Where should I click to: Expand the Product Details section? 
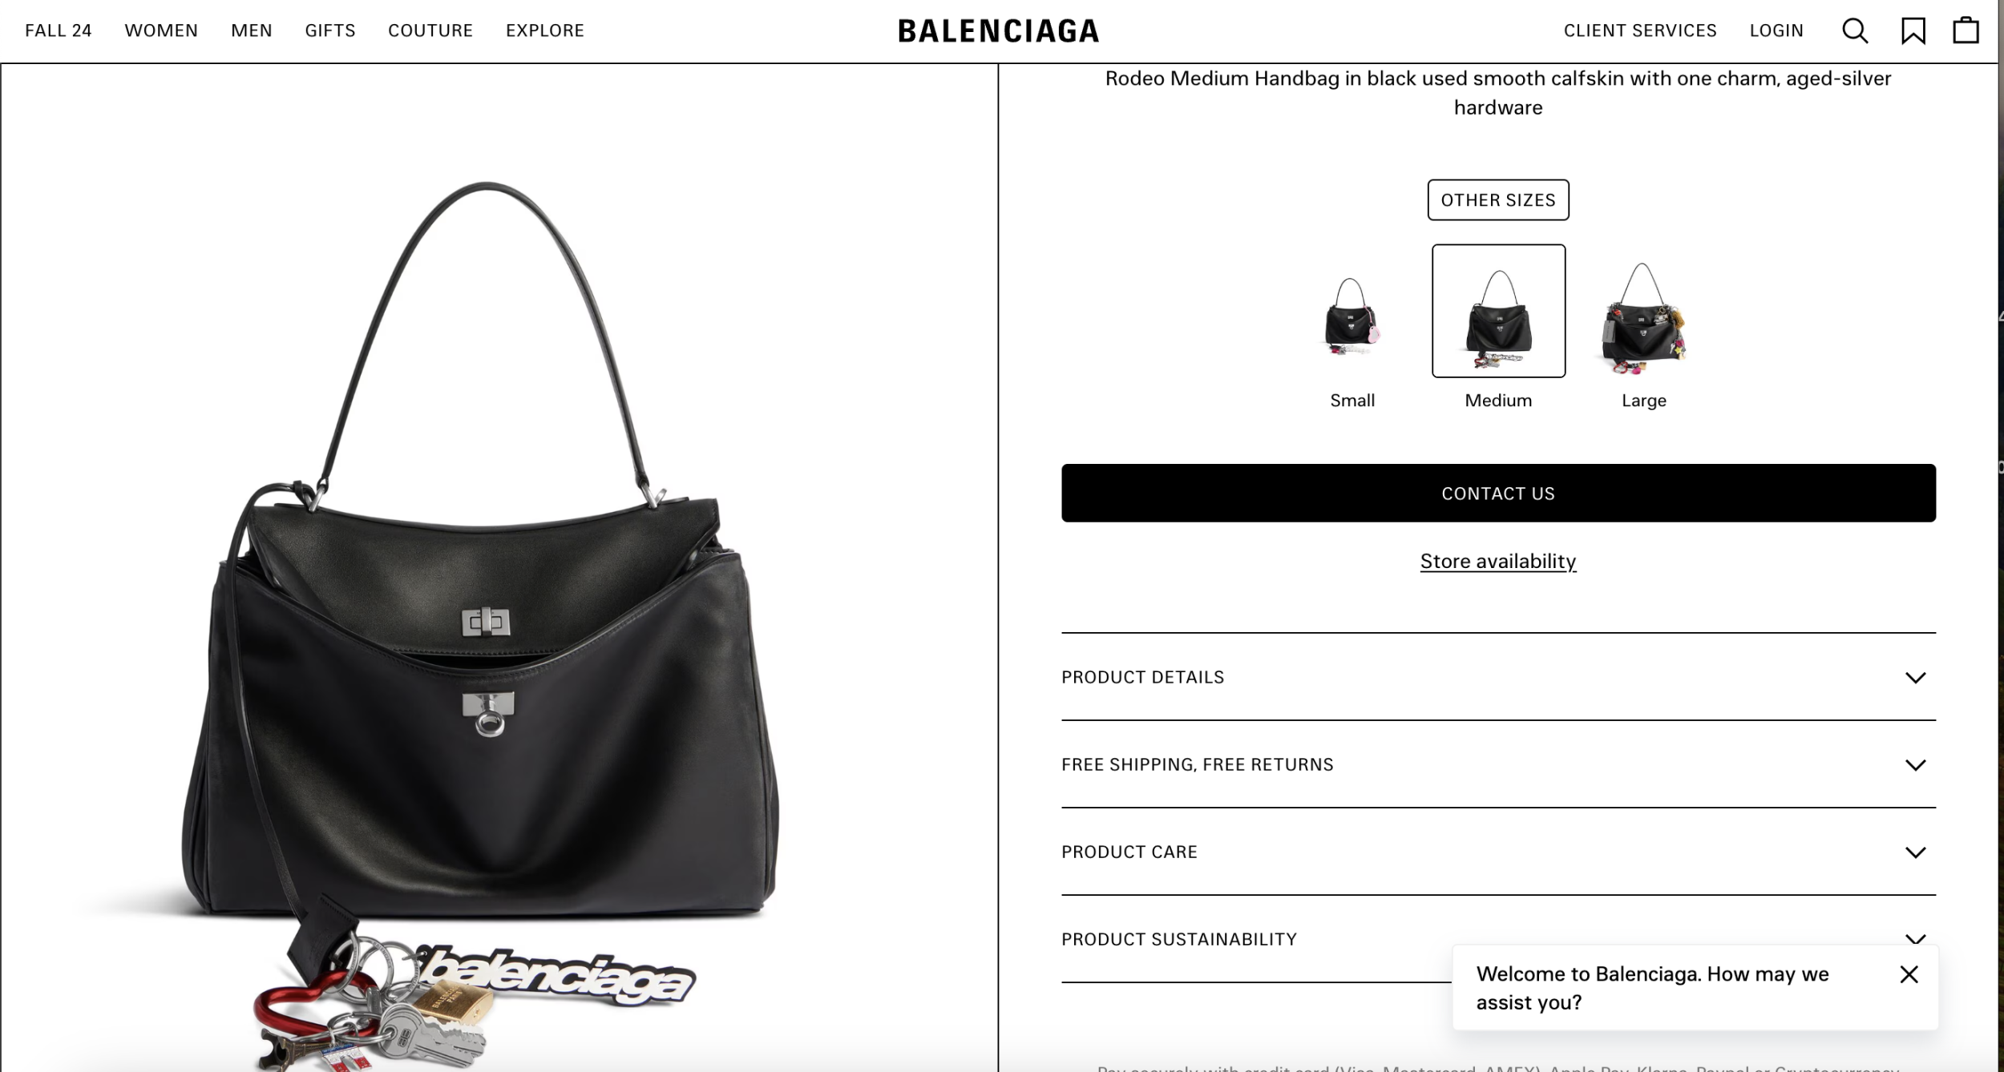(1498, 677)
